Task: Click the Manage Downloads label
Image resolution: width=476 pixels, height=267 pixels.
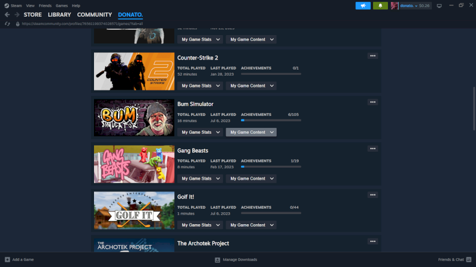Action: [240, 259]
